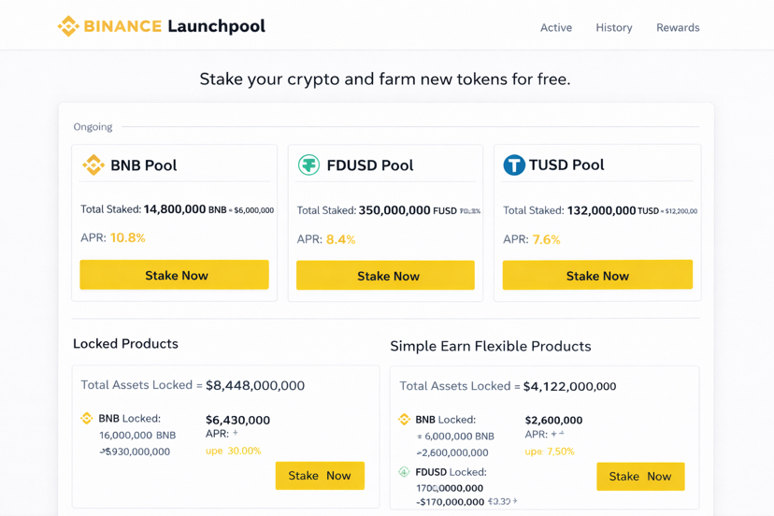Click the BNB Pool 10.8% APR value
Viewport: 774px width, 516px height.
[x=128, y=237]
